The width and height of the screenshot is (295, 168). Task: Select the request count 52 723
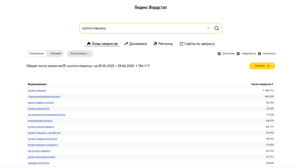click(x=270, y=151)
